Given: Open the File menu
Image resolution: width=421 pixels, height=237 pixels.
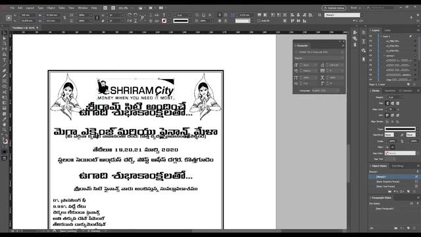Looking at the screenshot, I should click(x=12, y=8).
